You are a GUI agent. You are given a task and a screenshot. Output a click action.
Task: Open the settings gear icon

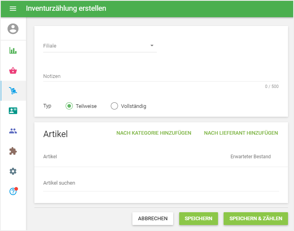[13, 171]
